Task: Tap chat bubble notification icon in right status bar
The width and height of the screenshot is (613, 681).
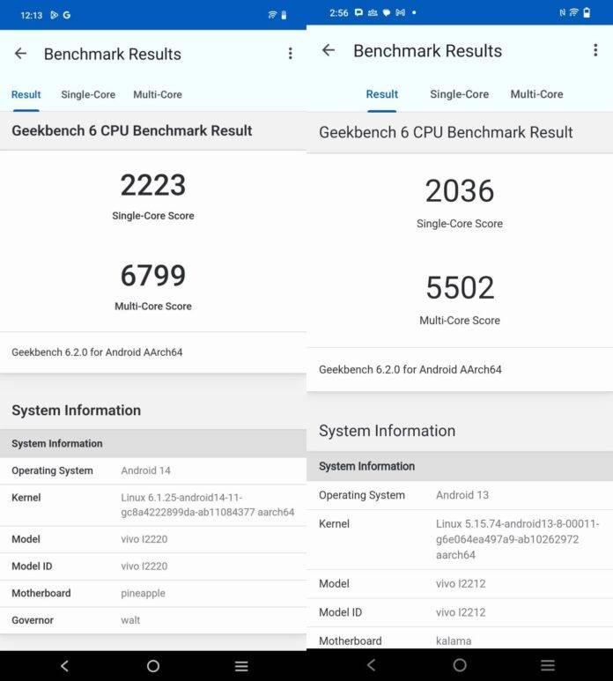Action: coord(387,12)
